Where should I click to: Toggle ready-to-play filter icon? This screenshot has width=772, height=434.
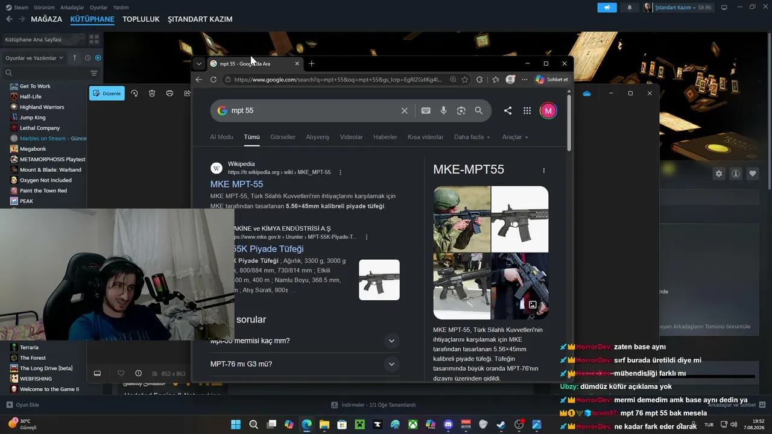click(98, 58)
